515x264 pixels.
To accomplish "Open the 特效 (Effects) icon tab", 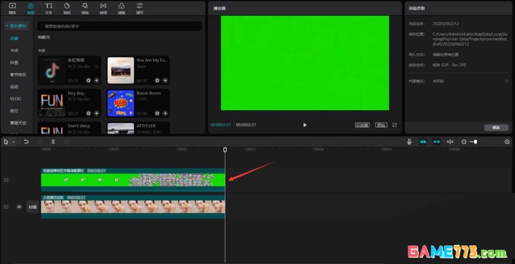I will 85,8.
